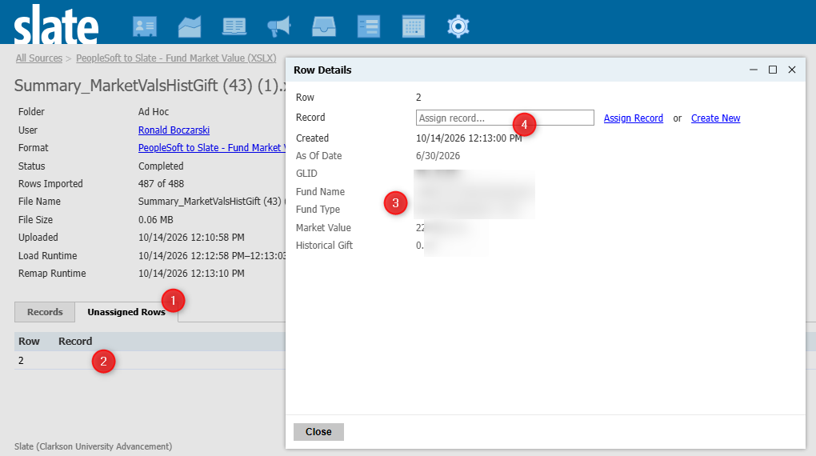This screenshot has height=456, width=816.
Task: Open the Records person-card icon
Action: pyautogui.click(x=145, y=26)
